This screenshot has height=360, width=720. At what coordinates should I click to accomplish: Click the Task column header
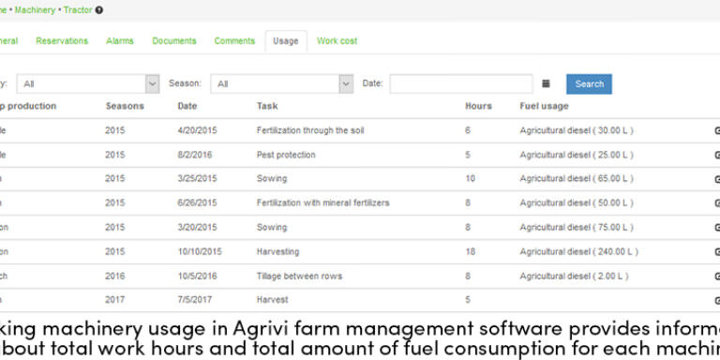267,106
